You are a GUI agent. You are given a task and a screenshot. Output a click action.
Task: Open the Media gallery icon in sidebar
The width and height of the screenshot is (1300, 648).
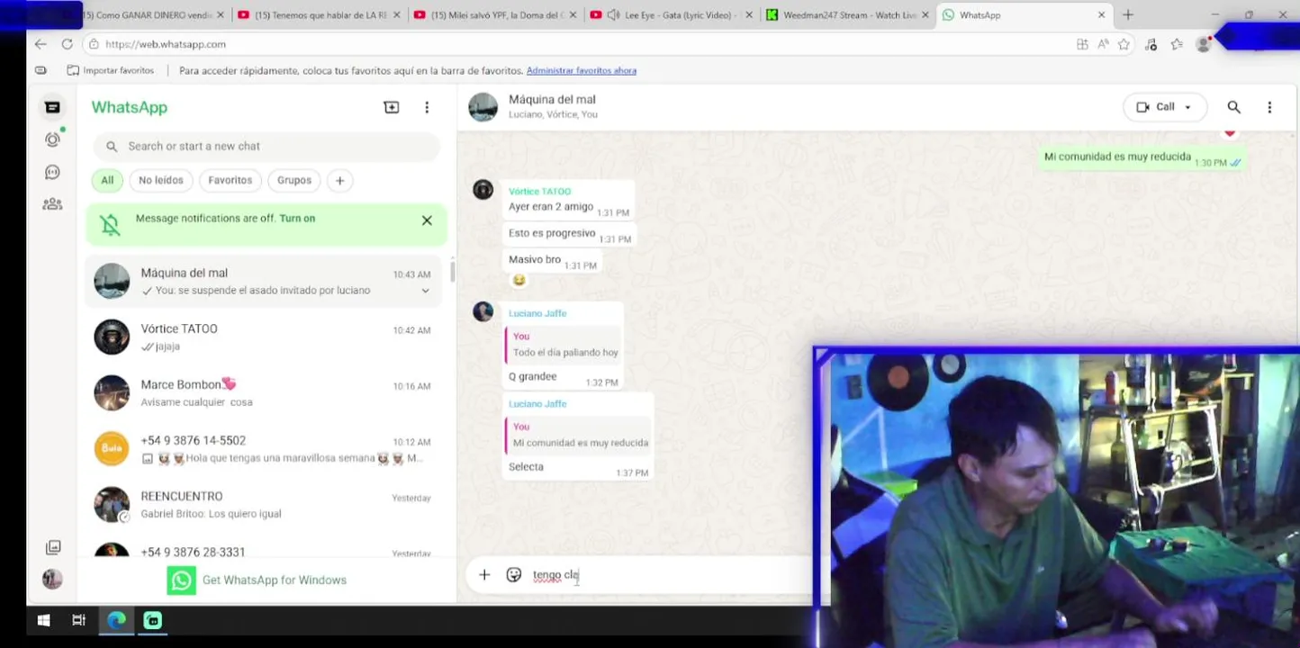[53, 547]
